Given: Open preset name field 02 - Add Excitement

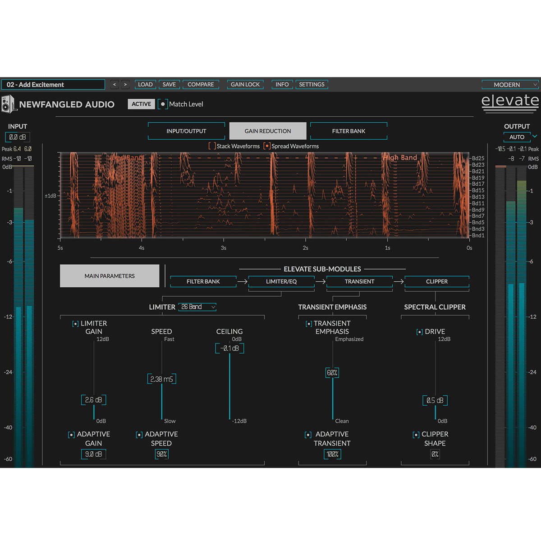Looking at the screenshot, I should coord(53,84).
